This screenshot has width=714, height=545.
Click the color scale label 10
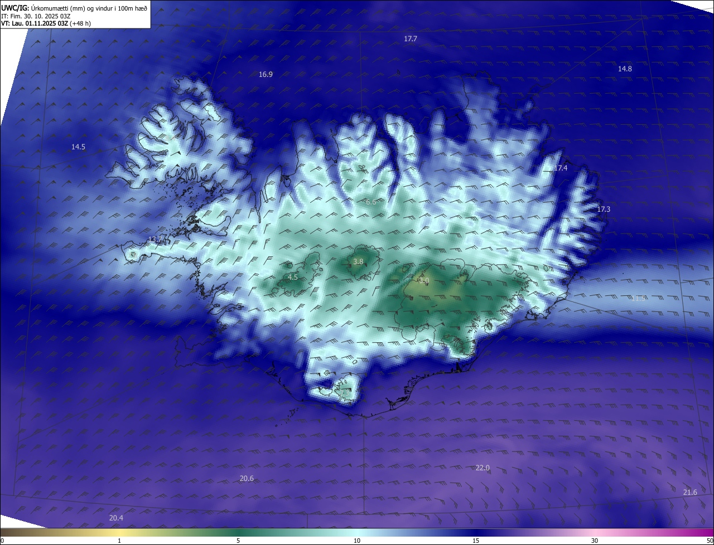(357, 541)
